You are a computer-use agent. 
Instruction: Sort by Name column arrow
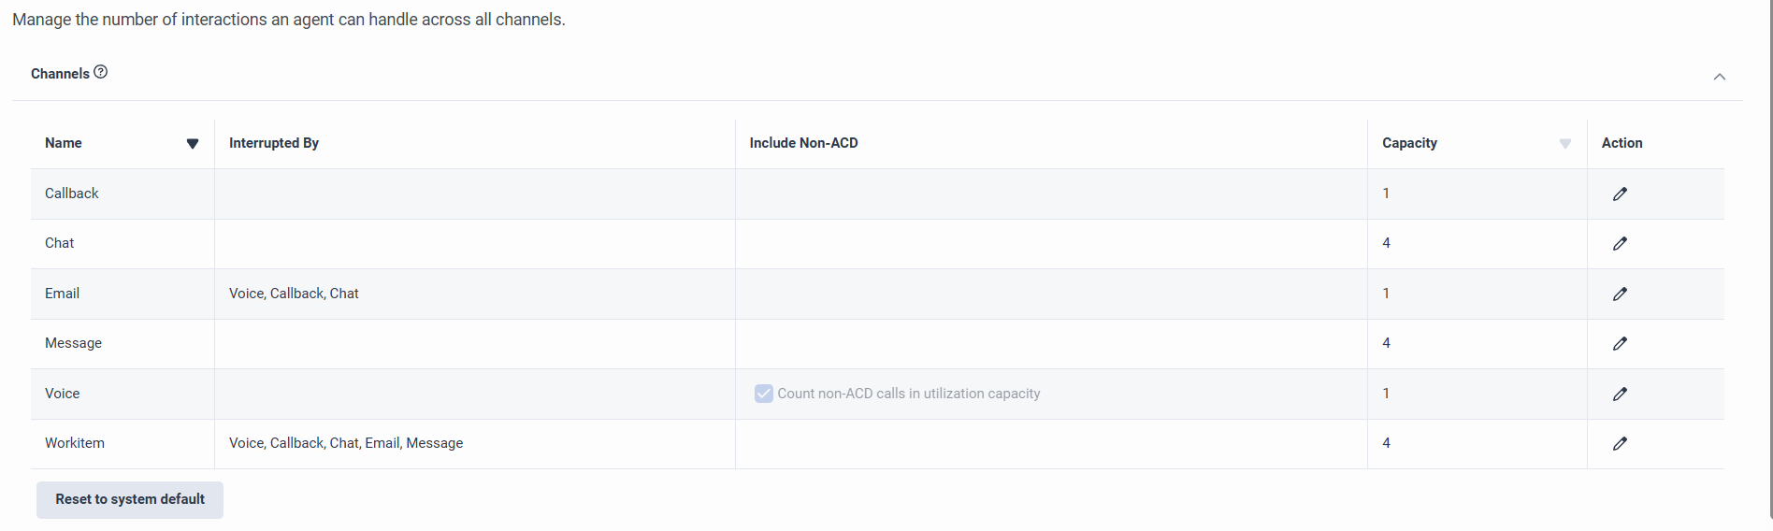[193, 143]
